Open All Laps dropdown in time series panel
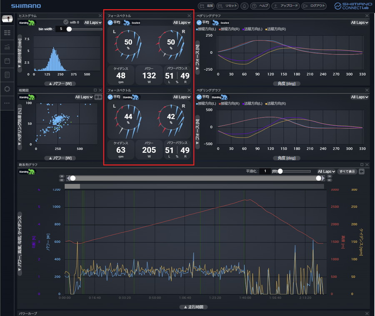The height and width of the screenshot is (316, 375). click(325, 171)
